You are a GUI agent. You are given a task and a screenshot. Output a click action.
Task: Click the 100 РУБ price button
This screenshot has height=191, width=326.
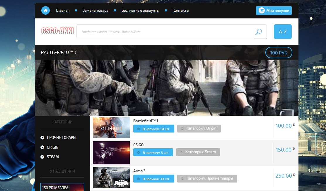[x=279, y=53]
